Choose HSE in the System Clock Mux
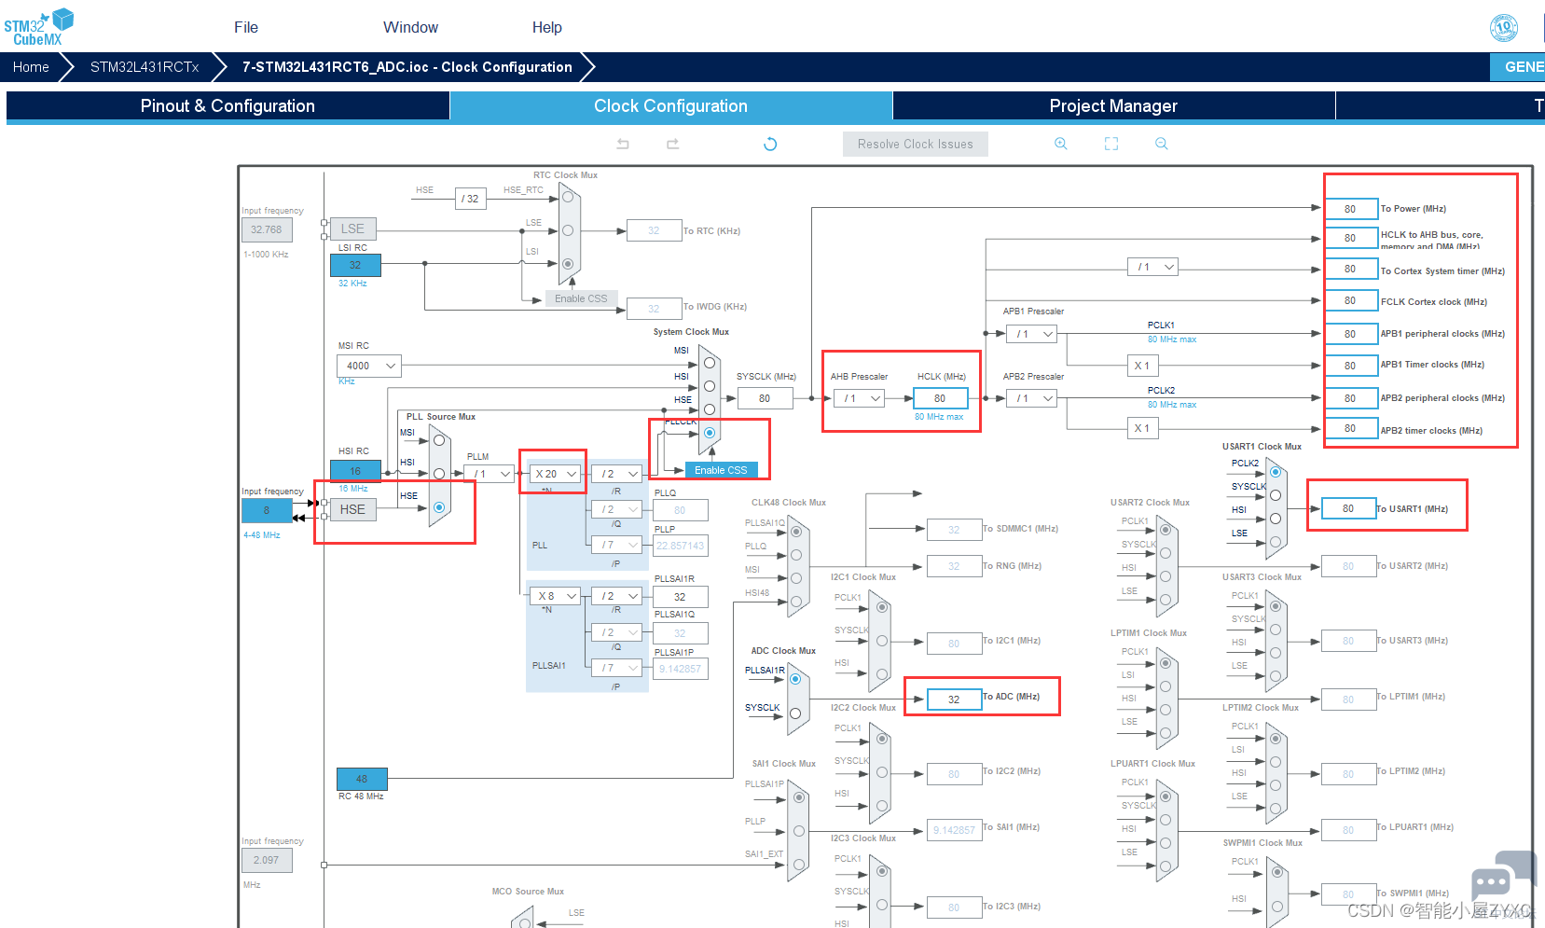Viewport: 1545px width, 928px height. (710, 409)
